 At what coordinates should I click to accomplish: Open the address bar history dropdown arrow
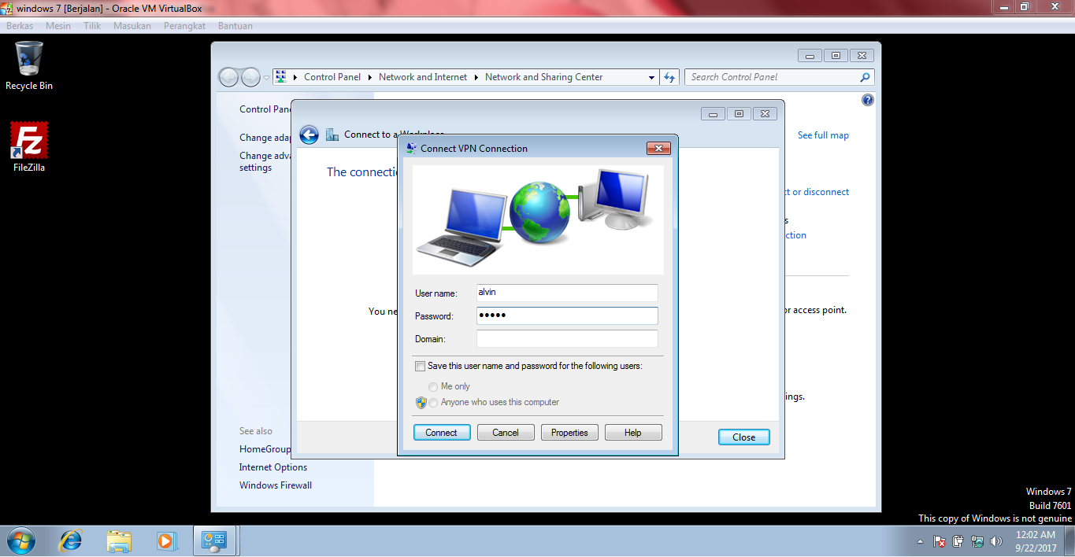tap(651, 77)
